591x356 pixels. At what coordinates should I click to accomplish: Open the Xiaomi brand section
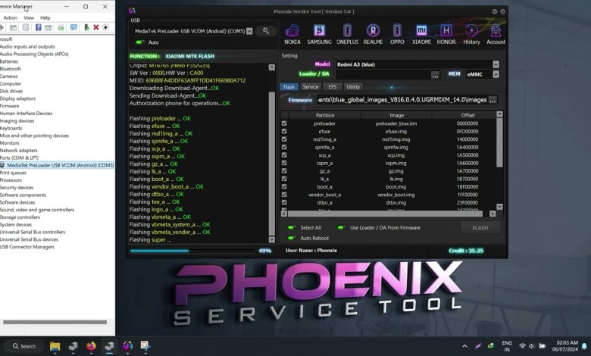[421, 34]
